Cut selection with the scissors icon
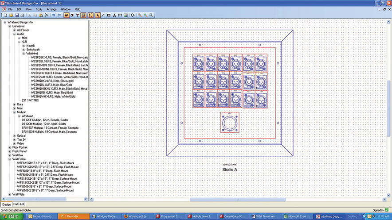Screen dimensions: 392x220 coord(30,15)
